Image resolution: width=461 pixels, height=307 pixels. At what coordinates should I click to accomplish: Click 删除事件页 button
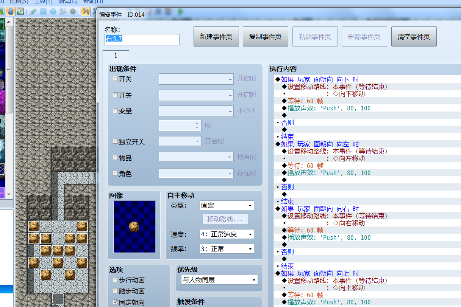364,37
